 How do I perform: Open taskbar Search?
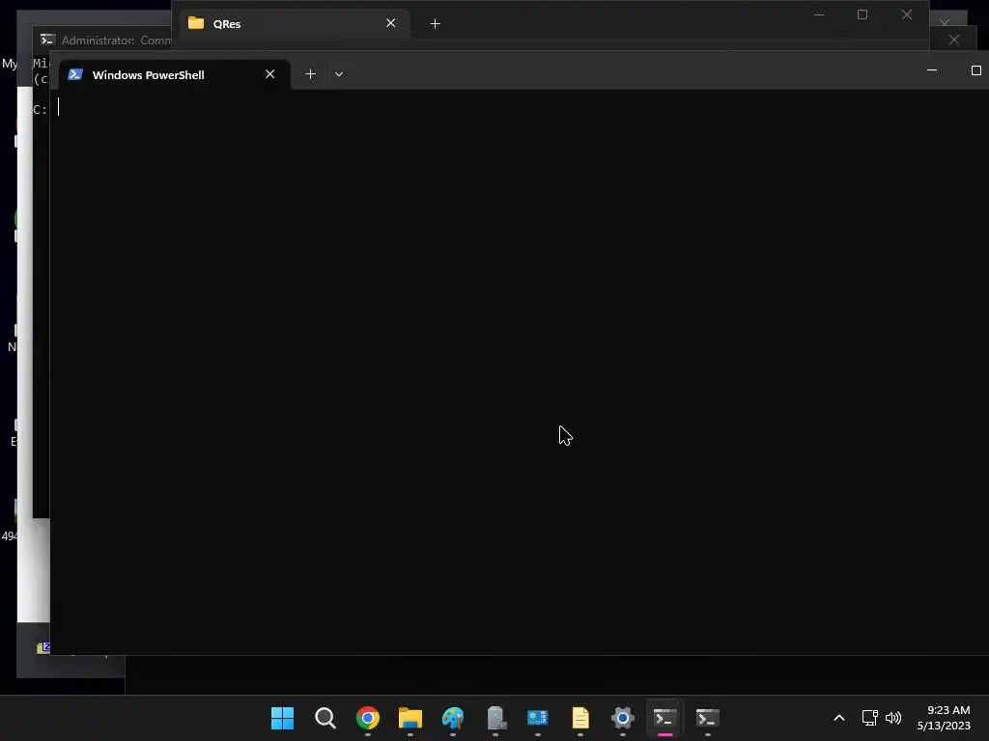[325, 718]
